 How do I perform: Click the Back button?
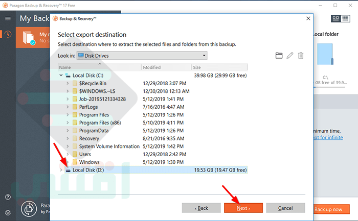click(x=202, y=208)
